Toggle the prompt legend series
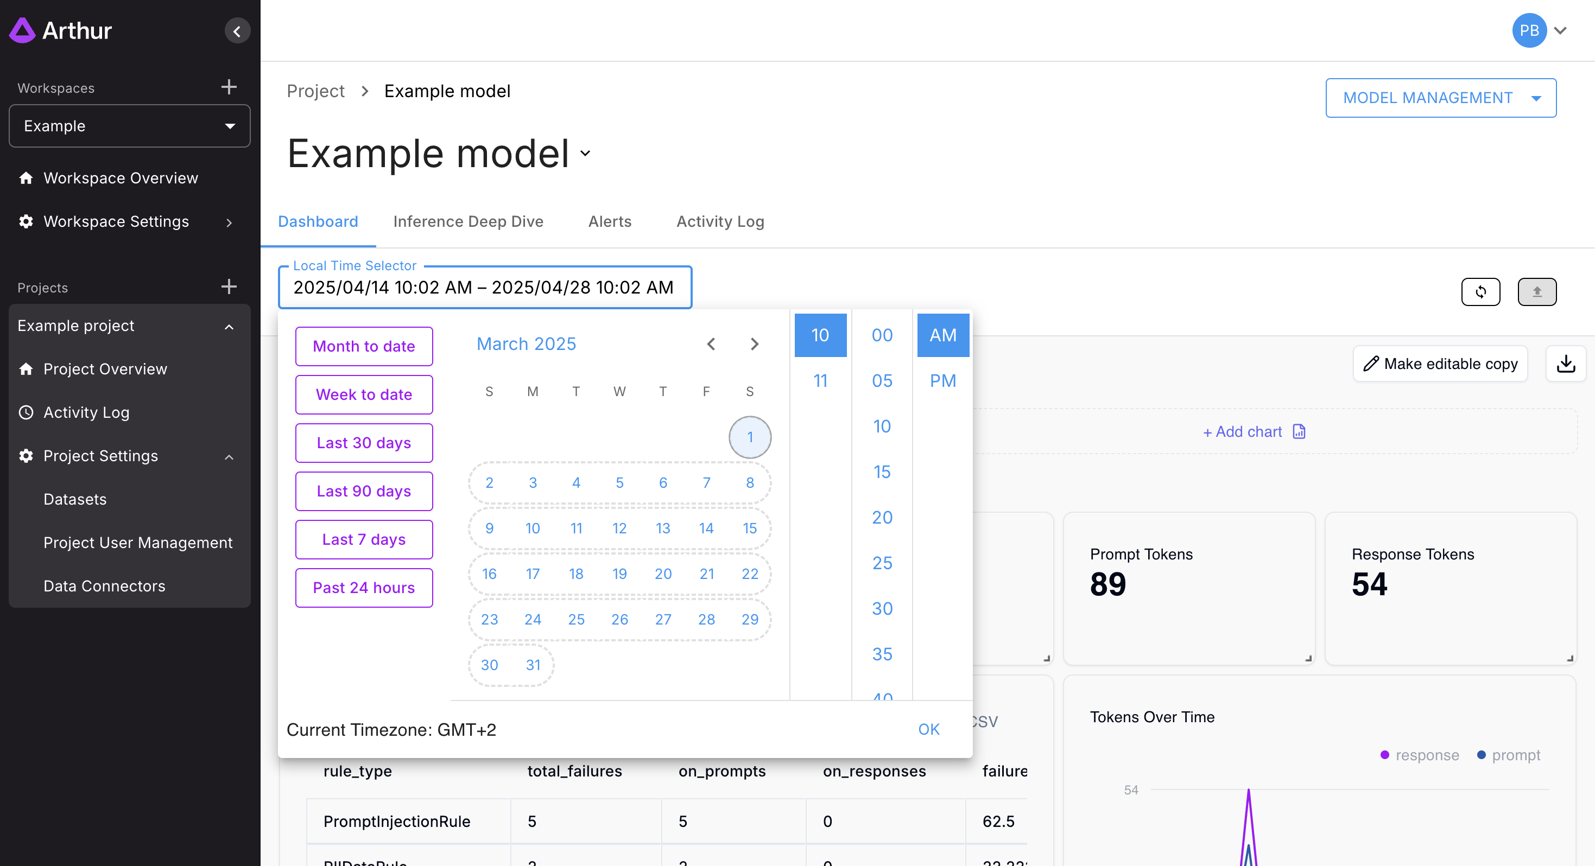The image size is (1595, 866). (1515, 755)
